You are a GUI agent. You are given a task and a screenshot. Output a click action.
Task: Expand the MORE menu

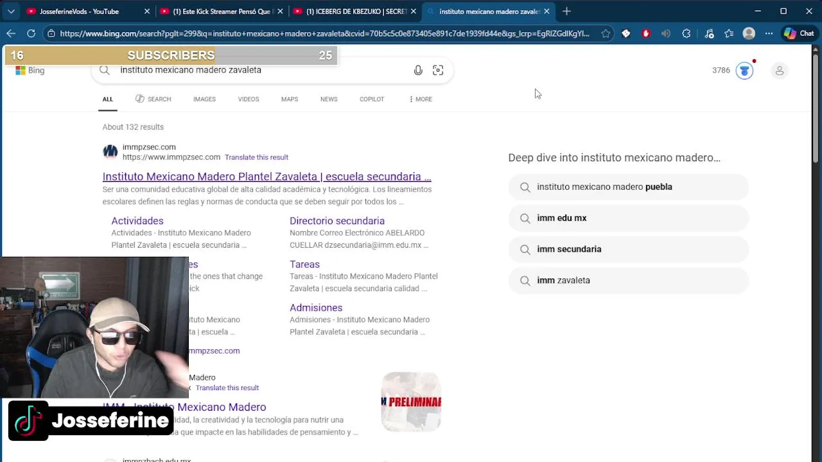[x=421, y=99]
